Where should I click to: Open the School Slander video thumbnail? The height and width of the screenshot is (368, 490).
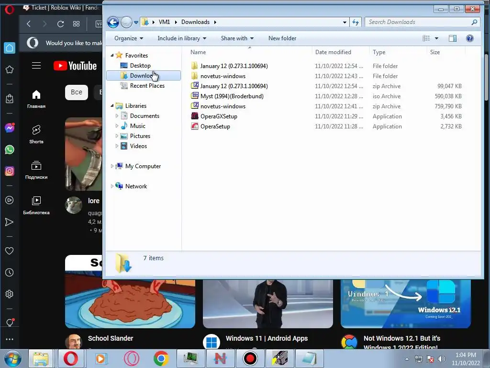pyautogui.click(x=130, y=303)
